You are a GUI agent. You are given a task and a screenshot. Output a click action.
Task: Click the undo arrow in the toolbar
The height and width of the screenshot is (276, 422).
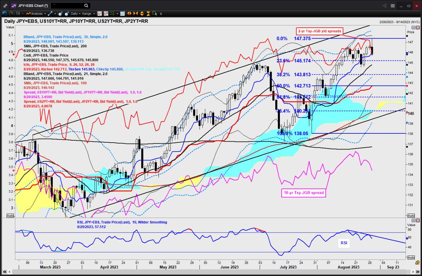tap(5, 14)
